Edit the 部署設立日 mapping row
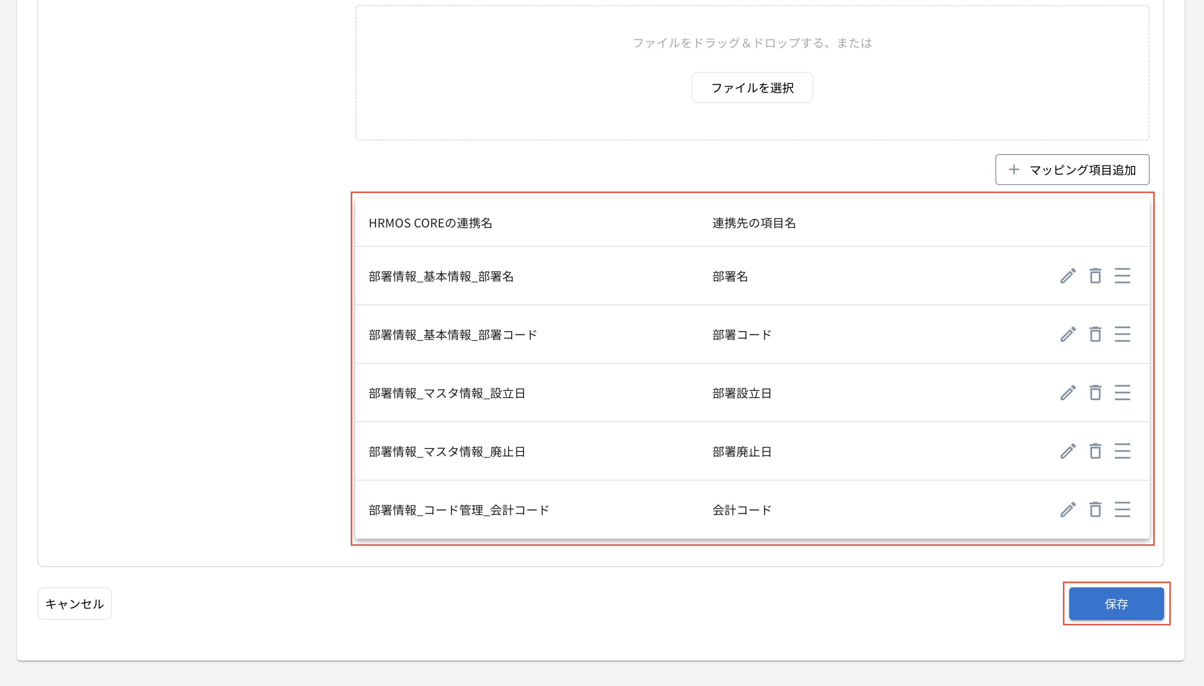Screen dimensions: 1204x686 point(1068,393)
